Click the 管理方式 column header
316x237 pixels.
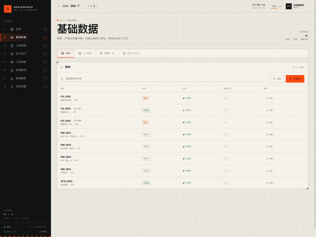coord(227,89)
